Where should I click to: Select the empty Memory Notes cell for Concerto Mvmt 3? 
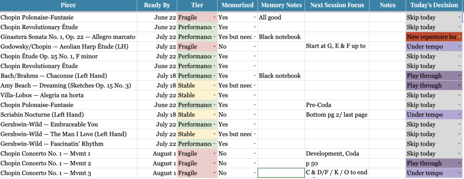pyautogui.click(x=281, y=173)
